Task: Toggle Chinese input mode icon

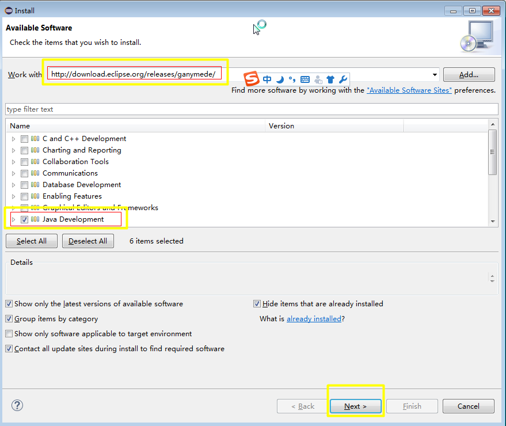Action: coord(267,79)
